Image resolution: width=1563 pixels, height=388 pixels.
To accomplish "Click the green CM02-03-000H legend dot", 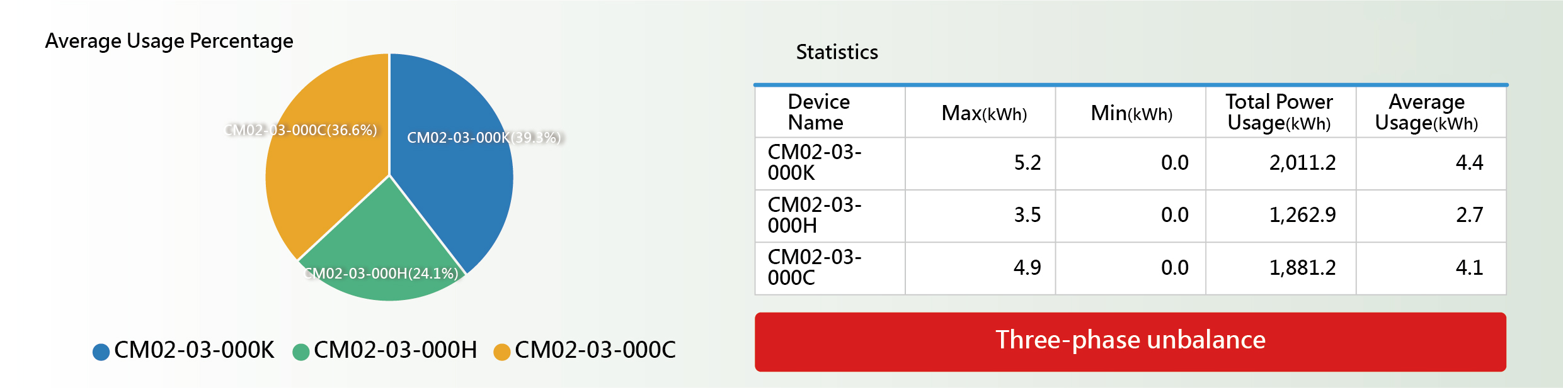I will 301,352.
